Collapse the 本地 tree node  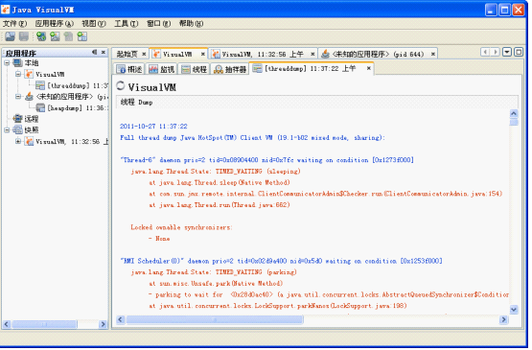pyautogui.click(x=7, y=62)
